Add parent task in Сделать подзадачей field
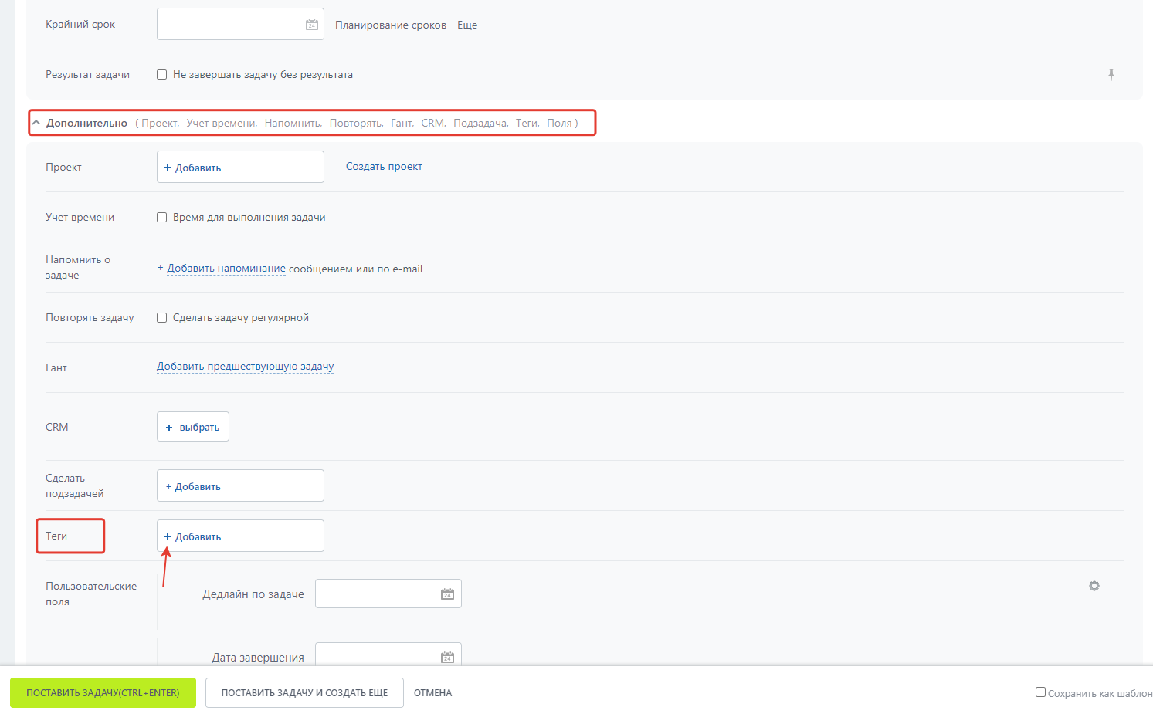Viewport: 1153px width, 714px height. (x=240, y=486)
